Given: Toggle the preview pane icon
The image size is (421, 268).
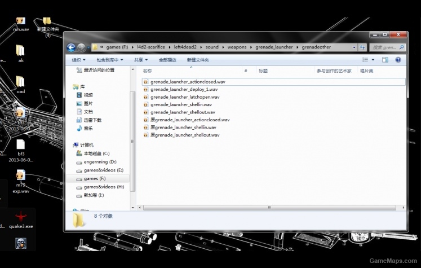Looking at the screenshot, I should point(385,60).
